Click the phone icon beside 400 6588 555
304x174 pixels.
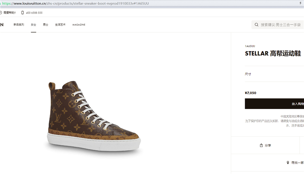click(23, 12)
